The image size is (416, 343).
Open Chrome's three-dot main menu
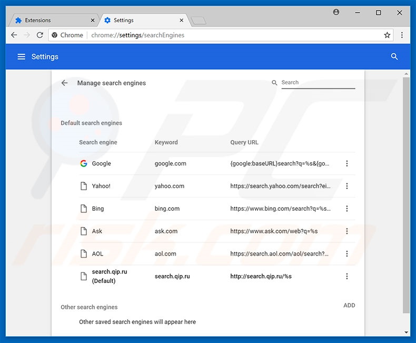pyautogui.click(x=402, y=35)
